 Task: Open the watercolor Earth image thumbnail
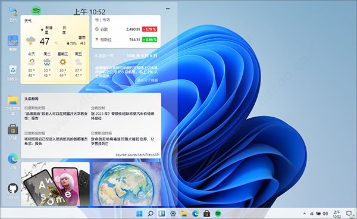pyautogui.click(x=127, y=184)
